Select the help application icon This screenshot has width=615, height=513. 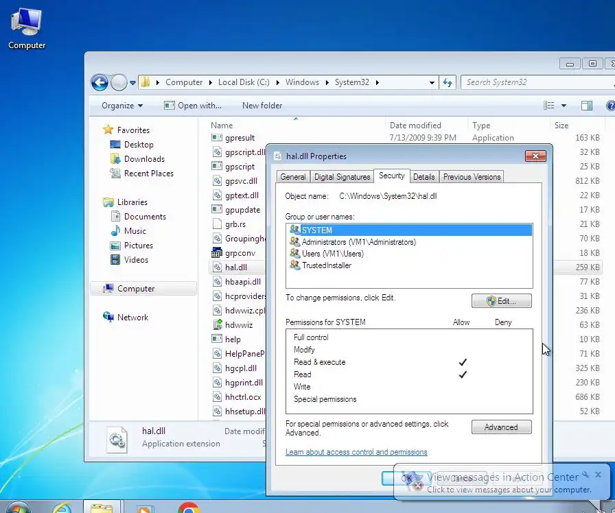(217, 339)
